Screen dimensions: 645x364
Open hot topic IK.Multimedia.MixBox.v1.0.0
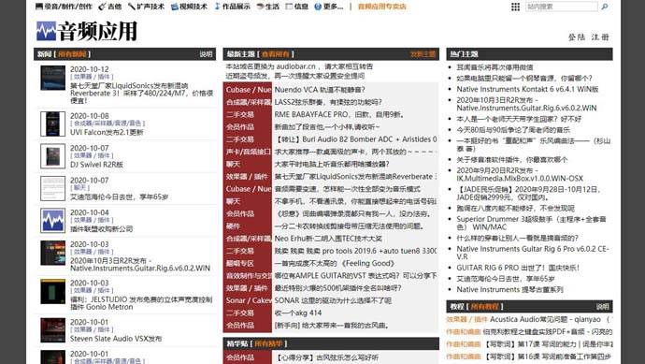520,174
